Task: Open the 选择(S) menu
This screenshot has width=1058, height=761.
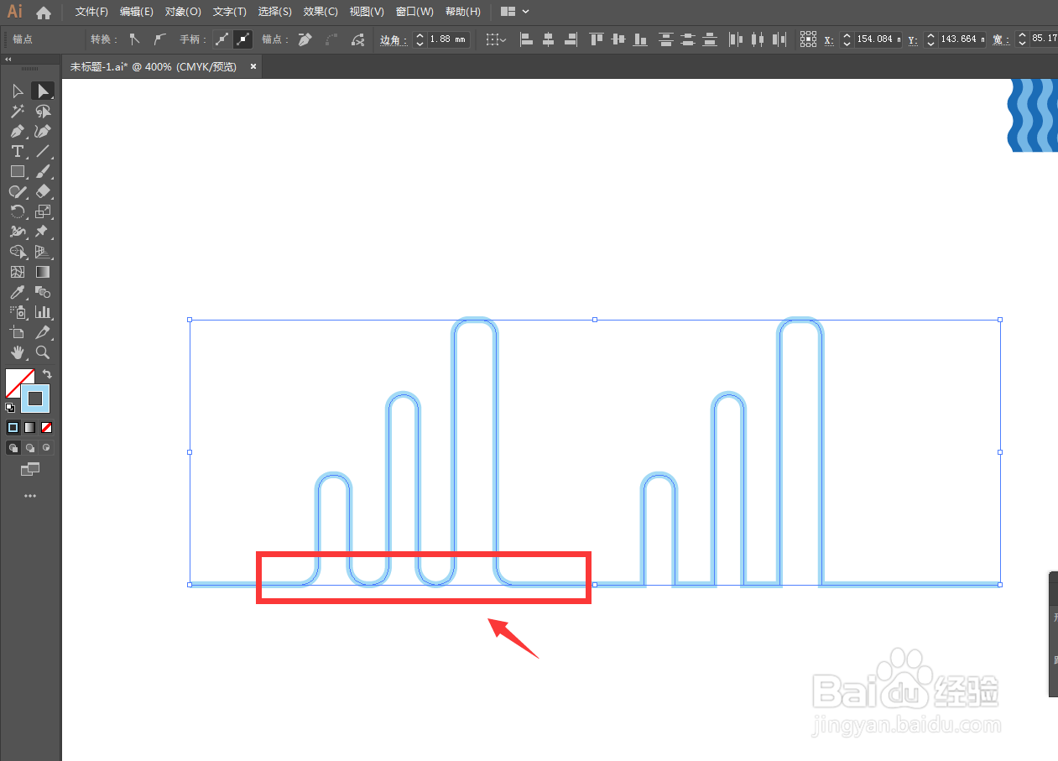Action: pyautogui.click(x=275, y=12)
